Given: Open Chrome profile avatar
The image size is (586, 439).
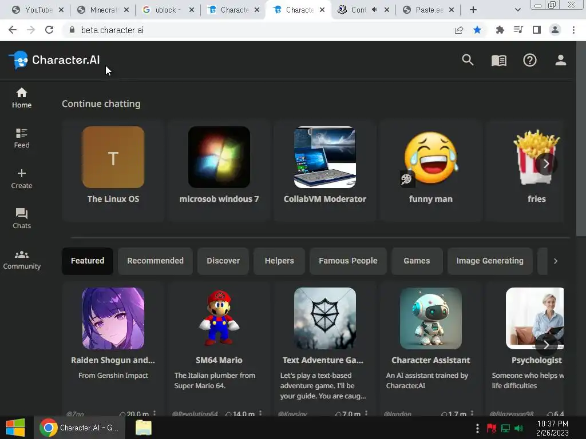Looking at the screenshot, I should click(x=555, y=30).
